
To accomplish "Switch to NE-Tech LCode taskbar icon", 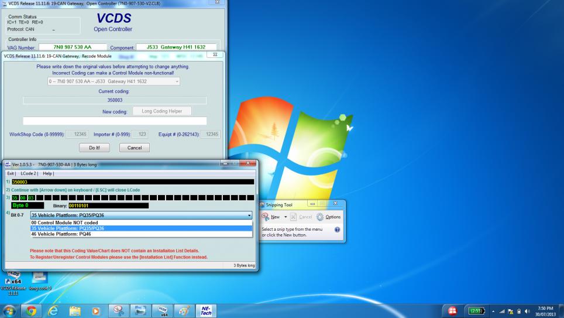I will [x=207, y=310].
